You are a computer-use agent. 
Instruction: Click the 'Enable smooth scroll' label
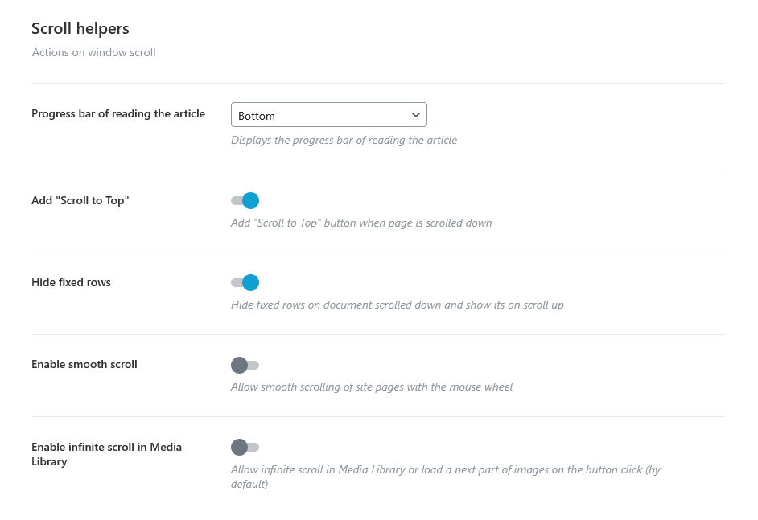[84, 365]
